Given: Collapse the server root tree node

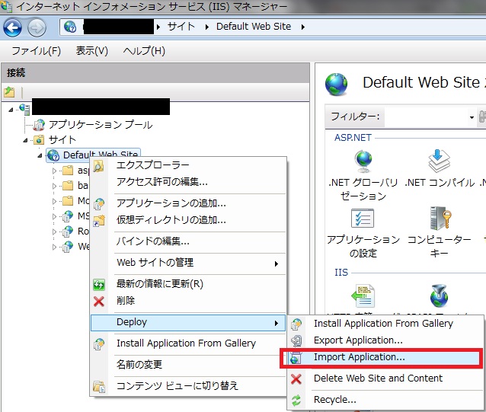Looking at the screenshot, I should (11, 110).
